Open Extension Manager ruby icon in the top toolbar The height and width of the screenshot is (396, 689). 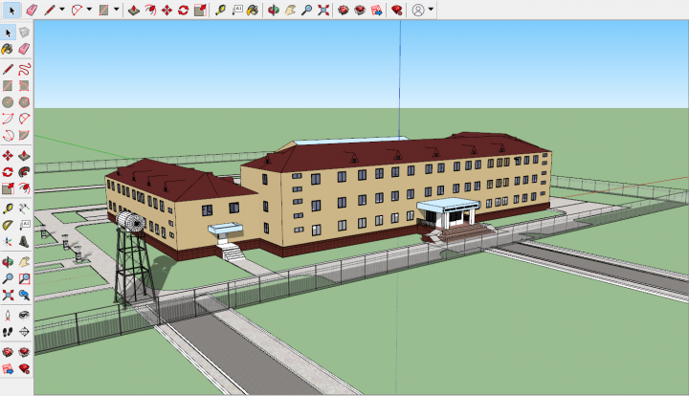tap(397, 11)
